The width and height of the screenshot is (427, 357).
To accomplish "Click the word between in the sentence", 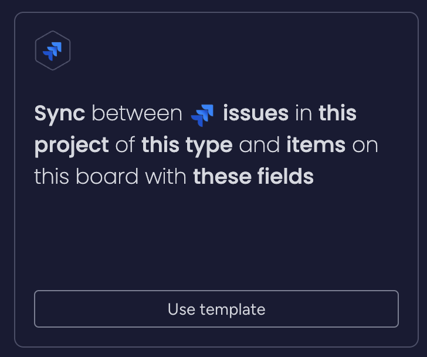I will tap(137, 113).
